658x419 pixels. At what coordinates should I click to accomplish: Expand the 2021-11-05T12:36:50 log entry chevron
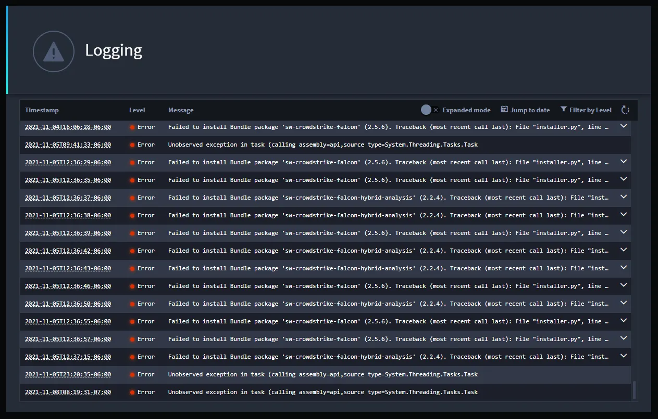(623, 303)
